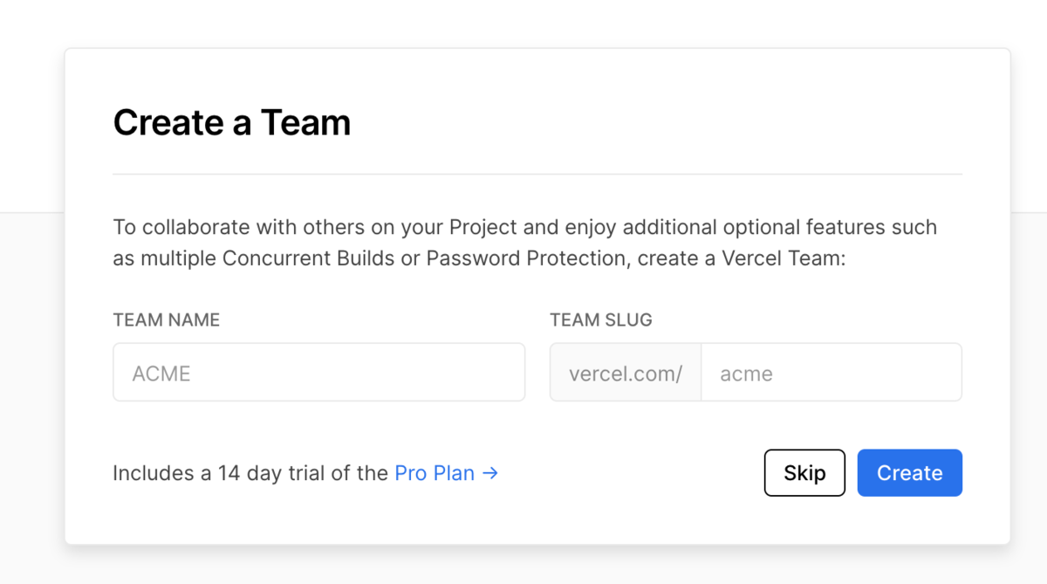
Task: Click the vercel.com/ slug prefix
Action: pos(625,373)
